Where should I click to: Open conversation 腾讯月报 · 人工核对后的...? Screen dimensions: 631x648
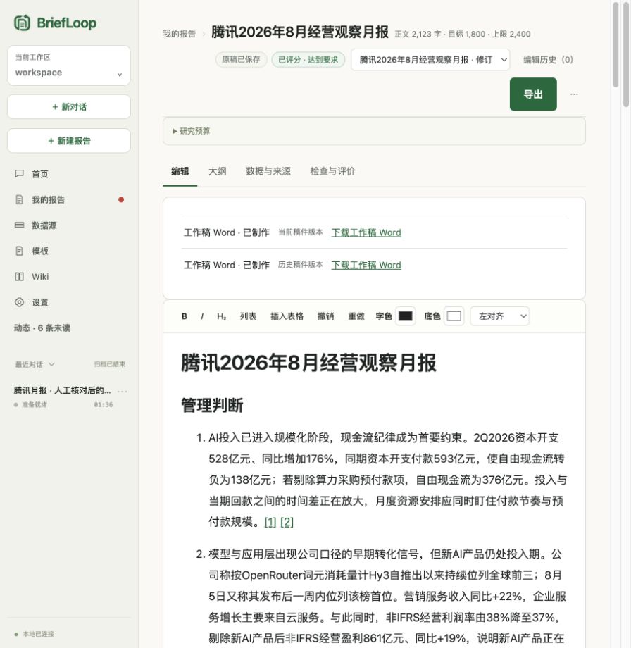(62, 390)
